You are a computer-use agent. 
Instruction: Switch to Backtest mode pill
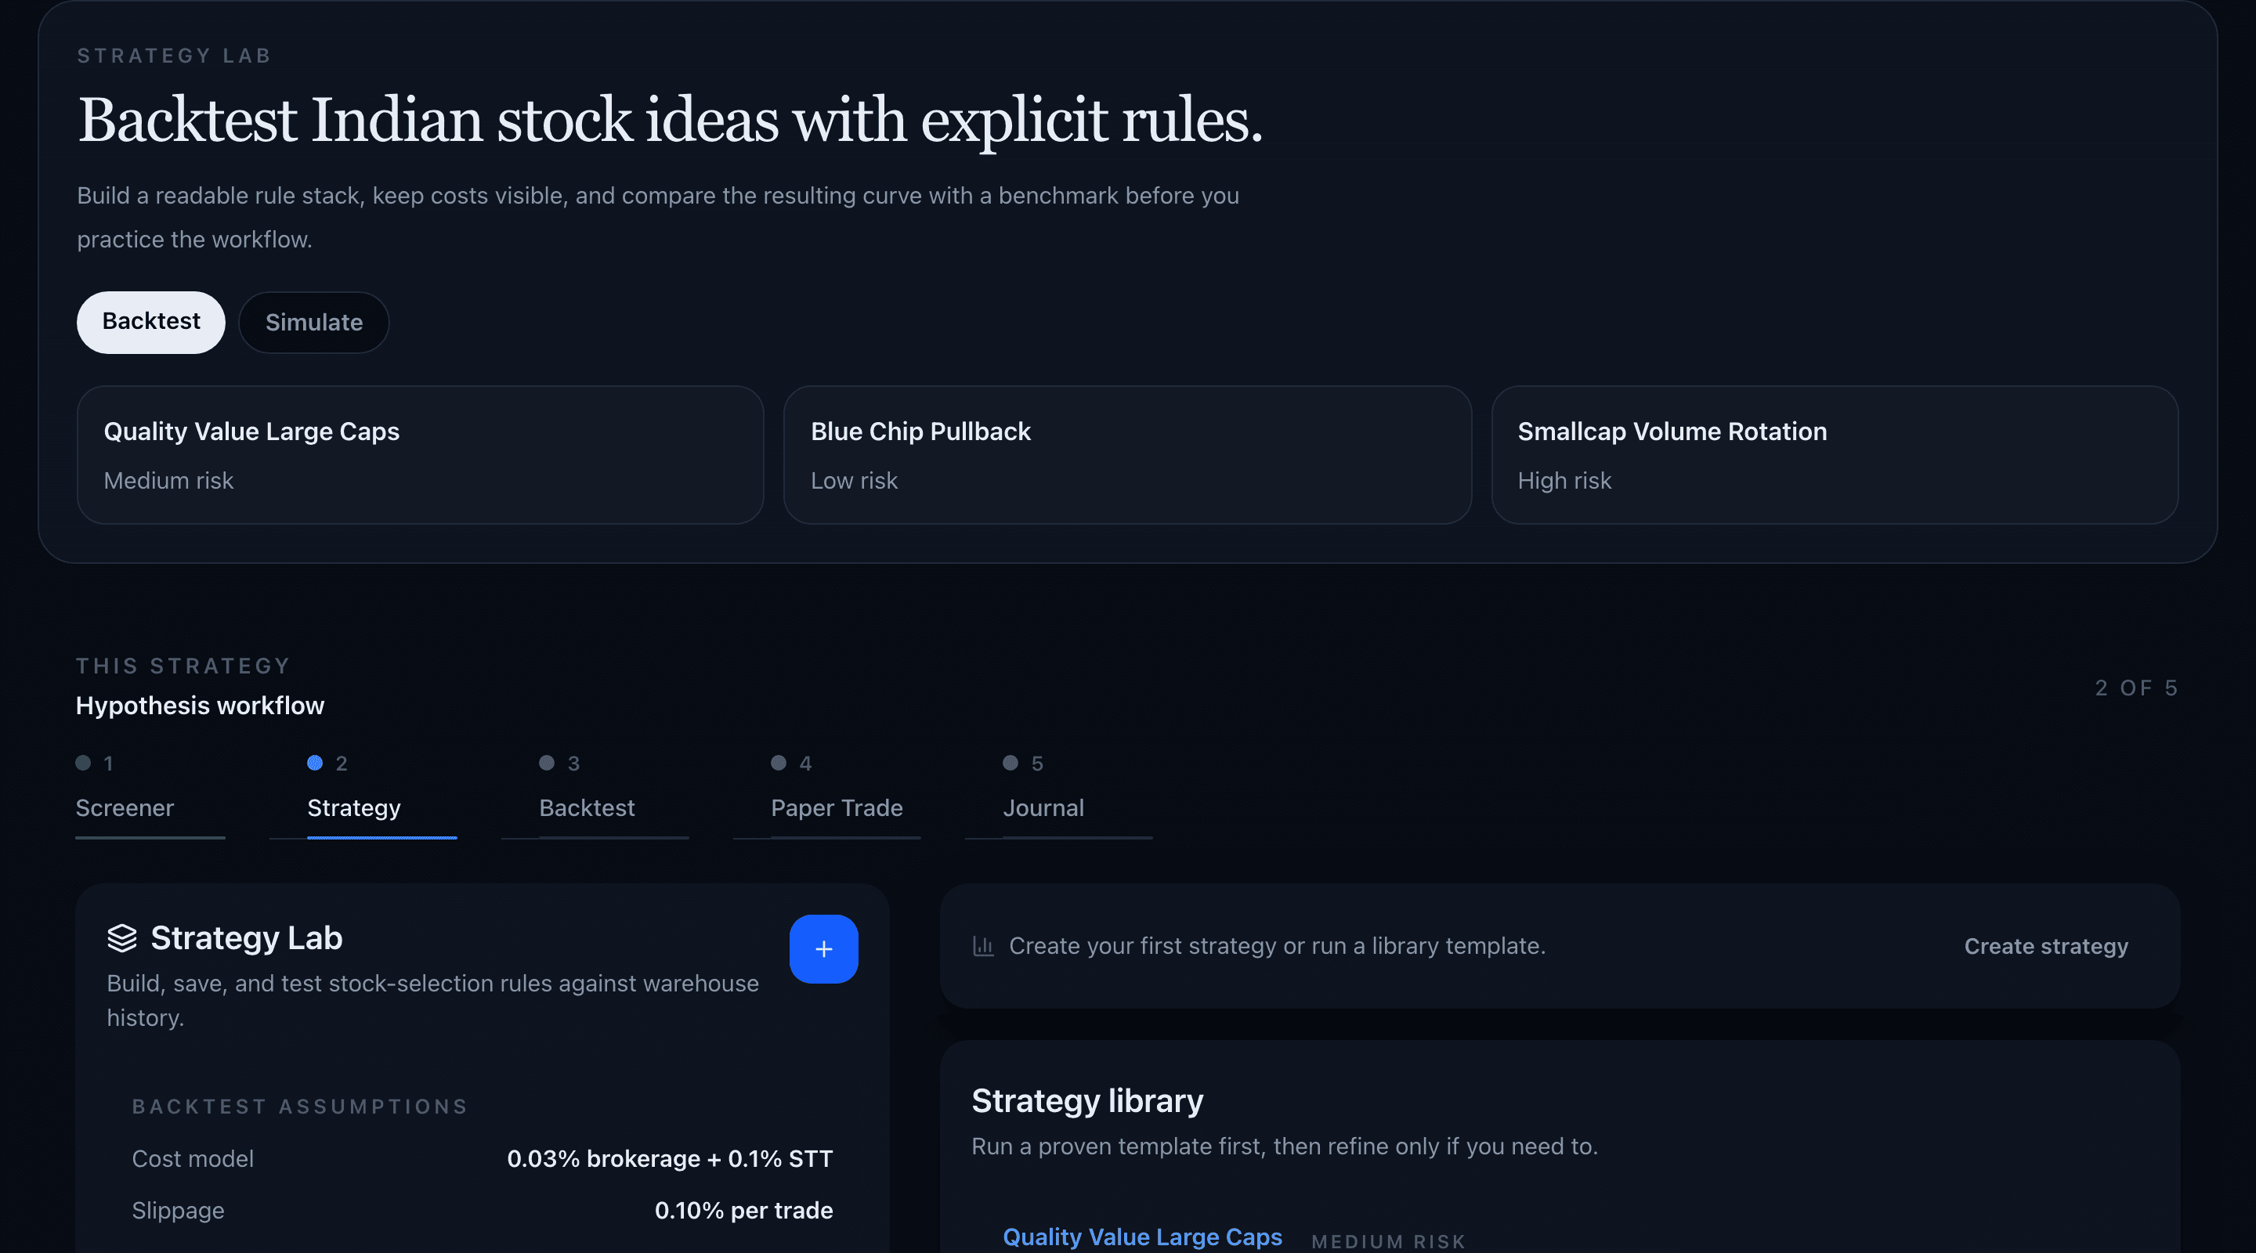[x=150, y=321]
